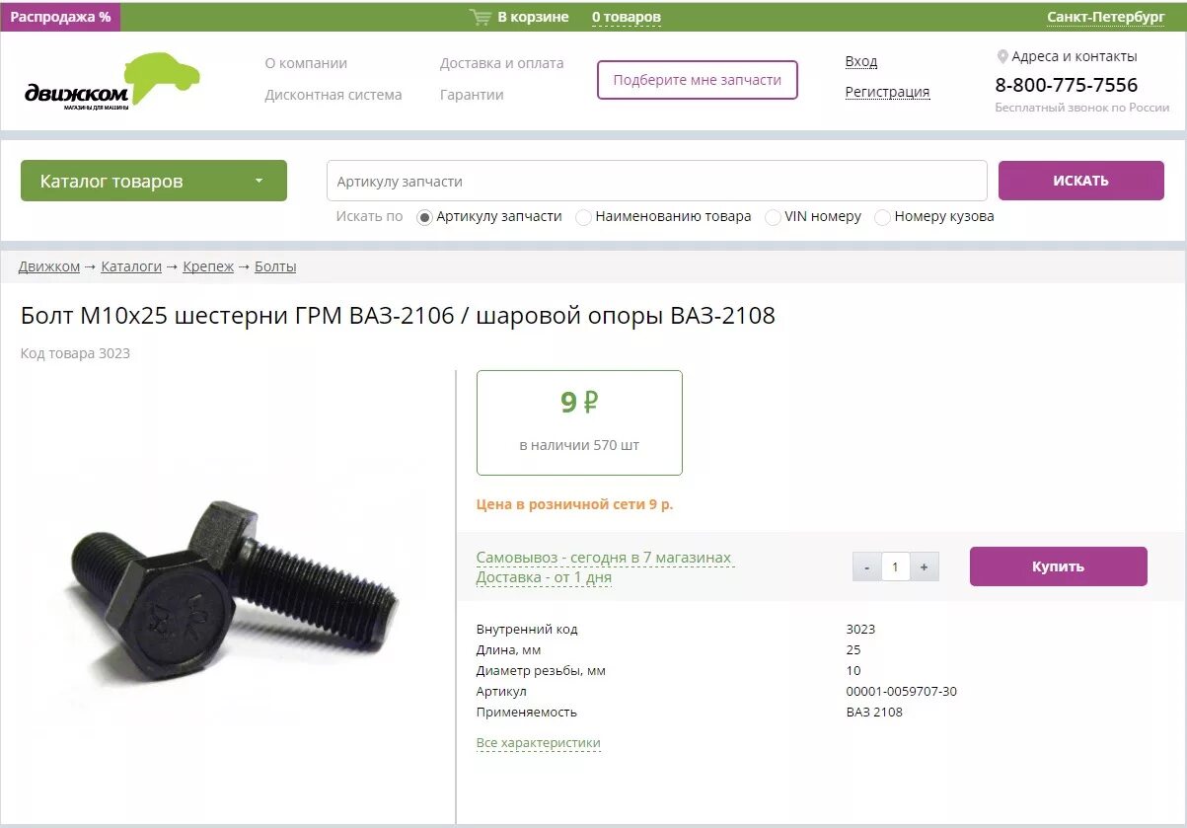
Task: Click Подберите мне запчасти button
Action: (698, 80)
